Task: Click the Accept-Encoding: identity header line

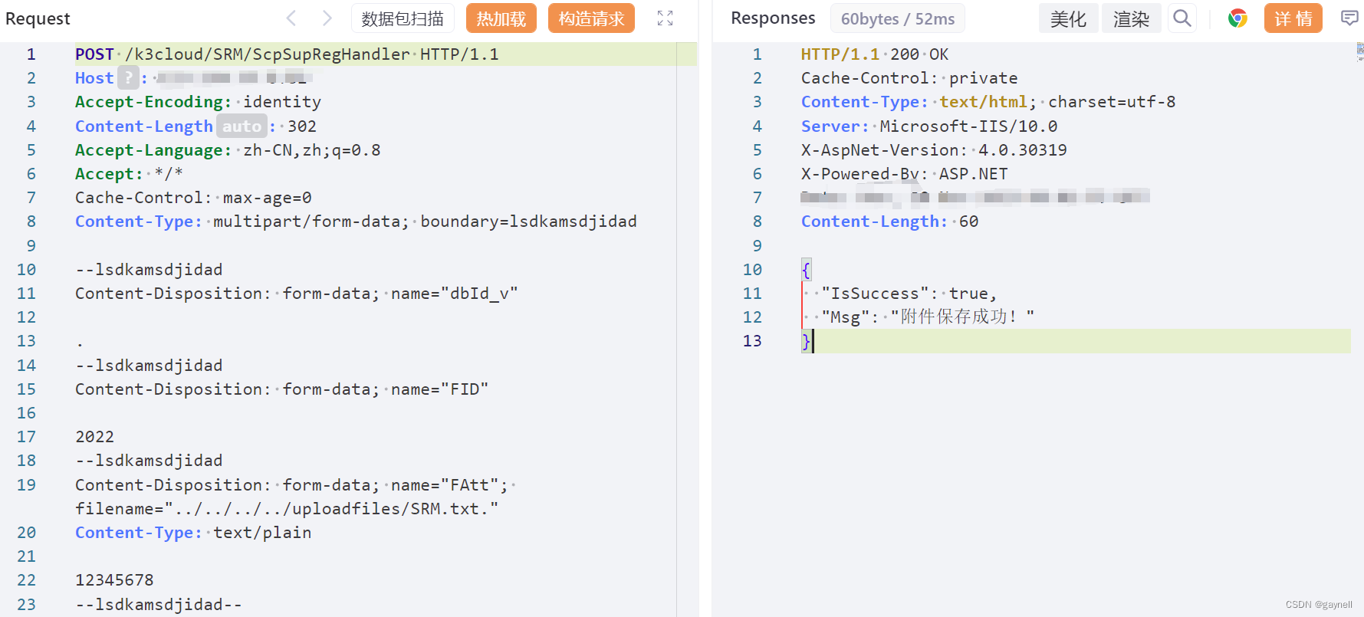Action: pos(198,102)
